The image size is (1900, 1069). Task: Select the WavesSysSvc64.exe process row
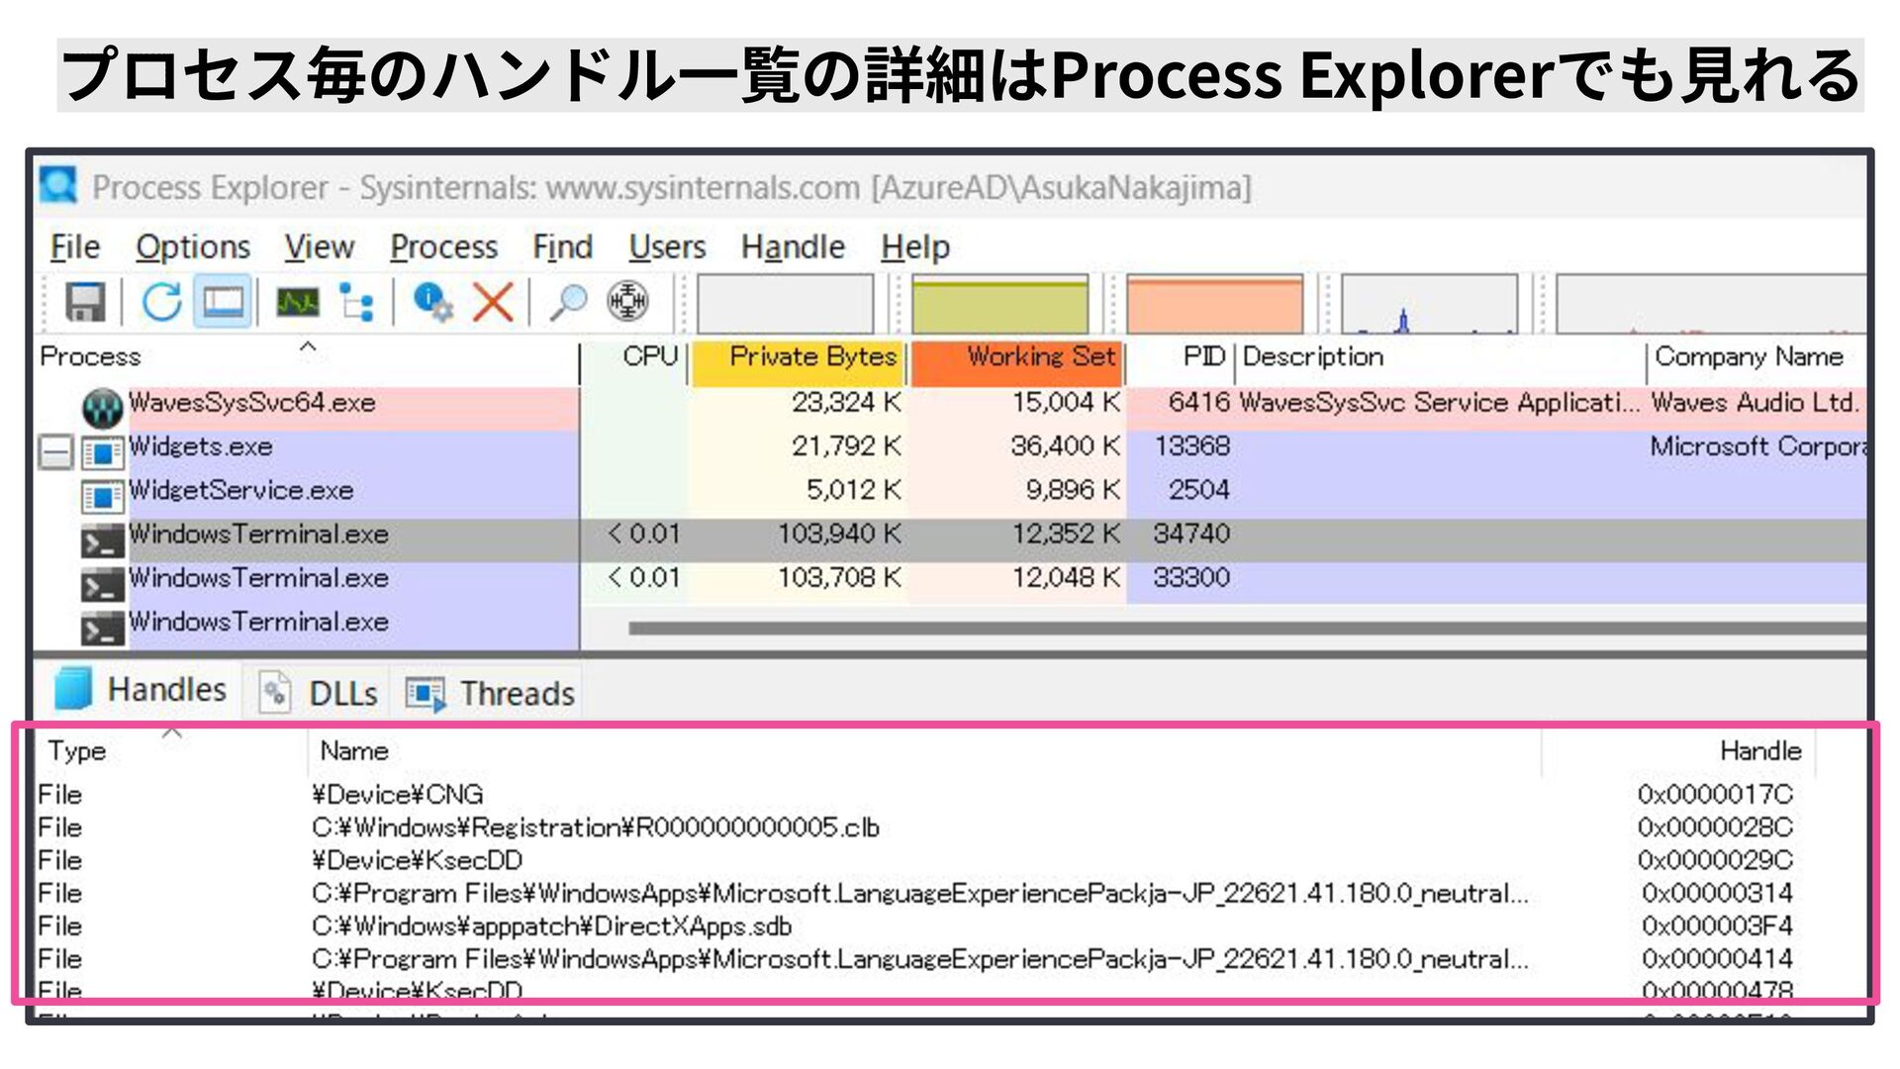(252, 404)
